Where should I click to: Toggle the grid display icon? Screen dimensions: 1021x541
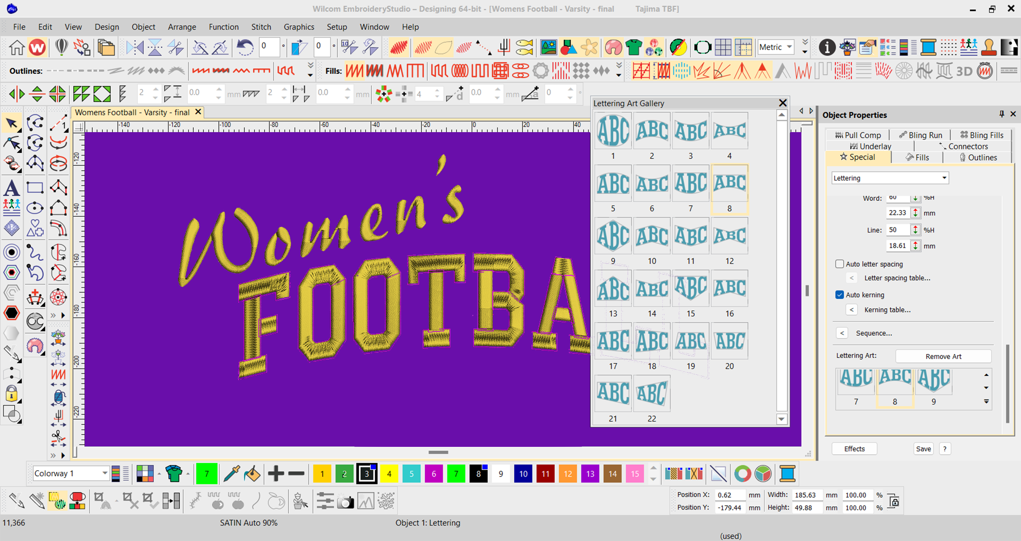point(724,47)
